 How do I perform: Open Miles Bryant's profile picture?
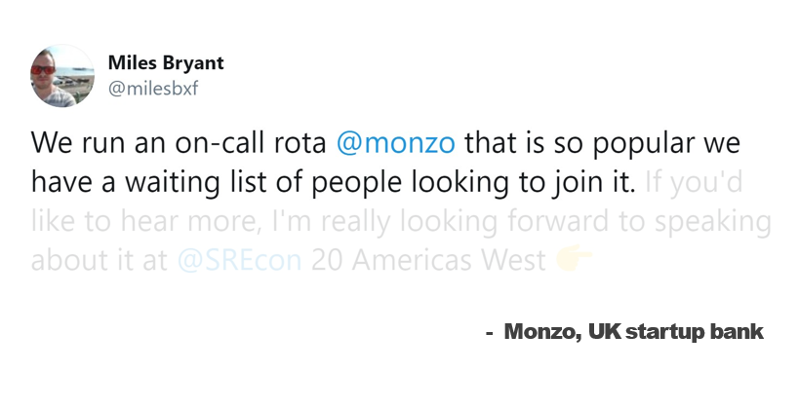(62, 75)
